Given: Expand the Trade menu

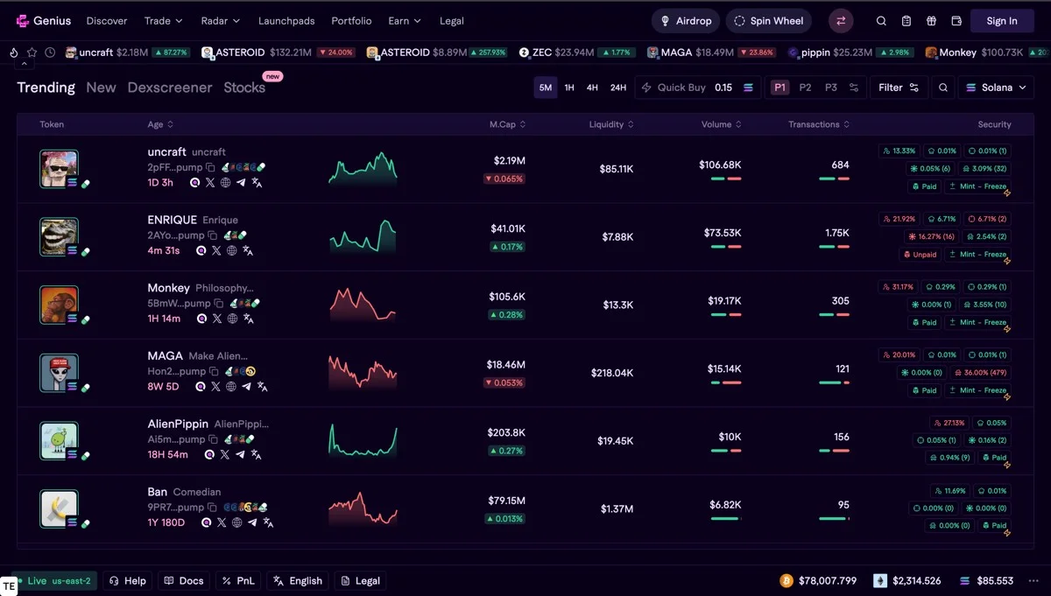Looking at the screenshot, I should [164, 21].
